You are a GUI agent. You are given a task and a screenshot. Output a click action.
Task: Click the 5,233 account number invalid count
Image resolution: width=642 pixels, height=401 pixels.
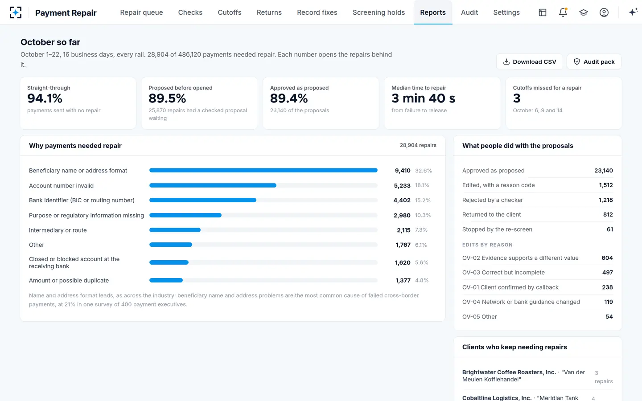tap(402, 185)
